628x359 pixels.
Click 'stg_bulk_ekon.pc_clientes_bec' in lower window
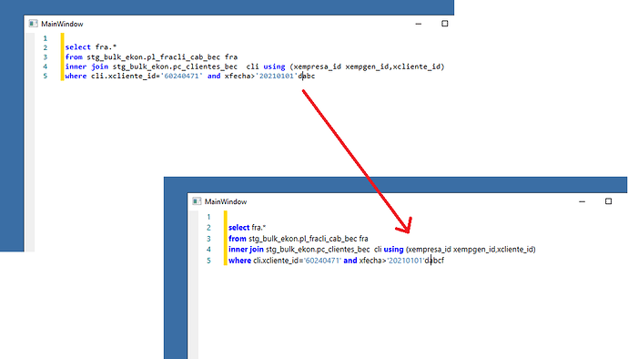point(318,249)
